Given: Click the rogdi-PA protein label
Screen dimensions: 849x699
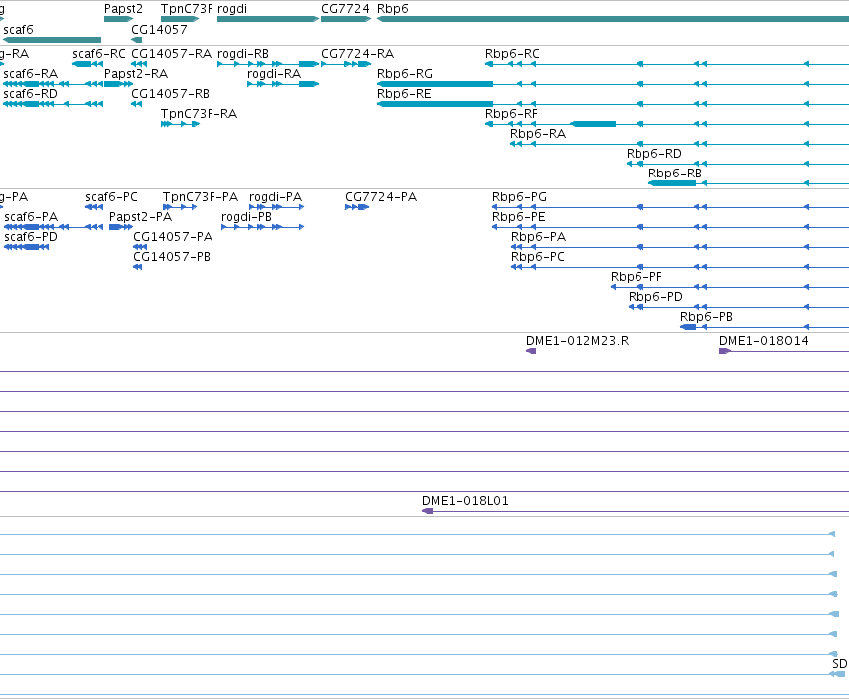Looking at the screenshot, I should pos(275,197).
